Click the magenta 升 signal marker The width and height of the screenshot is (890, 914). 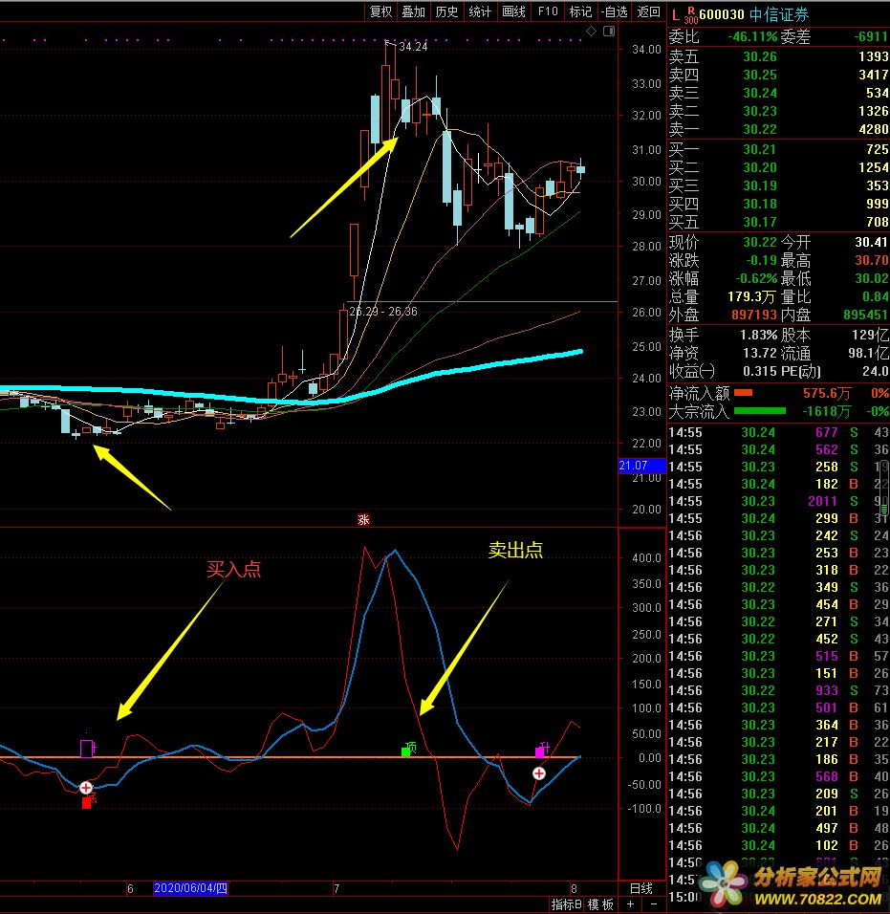click(x=542, y=751)
